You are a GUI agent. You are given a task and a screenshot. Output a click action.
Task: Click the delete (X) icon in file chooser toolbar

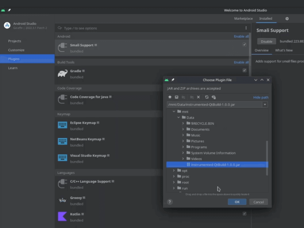click(198, 97)
